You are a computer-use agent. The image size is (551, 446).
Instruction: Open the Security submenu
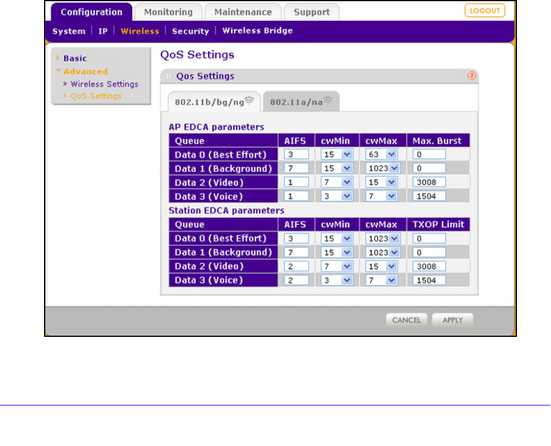[191, 31]
